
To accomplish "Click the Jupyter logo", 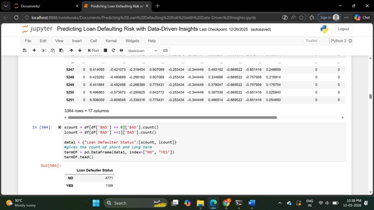I will pos(37,29).
